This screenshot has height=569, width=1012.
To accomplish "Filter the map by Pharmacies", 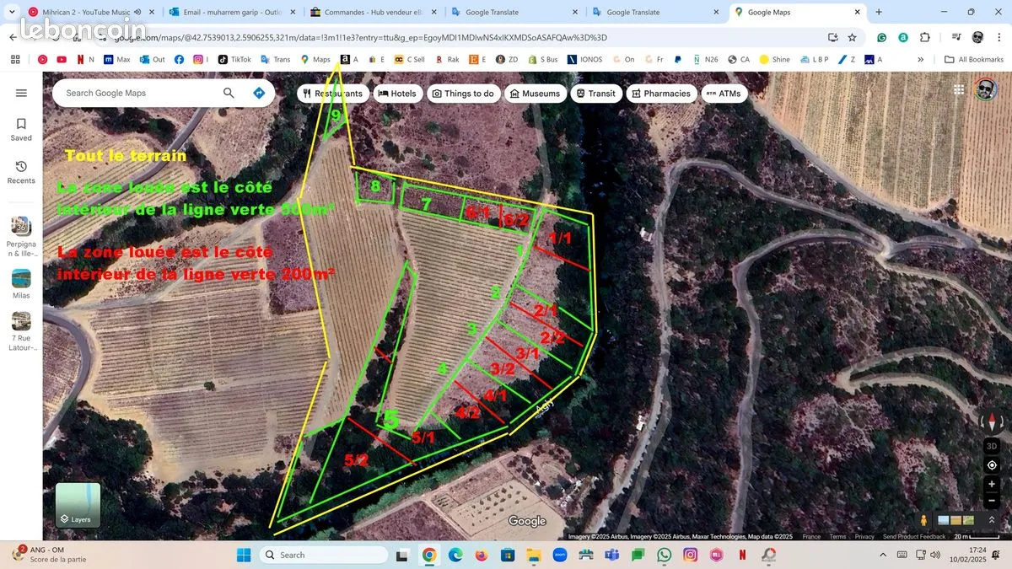I will point(660,94).
